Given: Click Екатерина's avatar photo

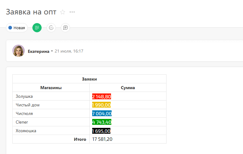Looking at the screenshot, I should coord(19,51).
